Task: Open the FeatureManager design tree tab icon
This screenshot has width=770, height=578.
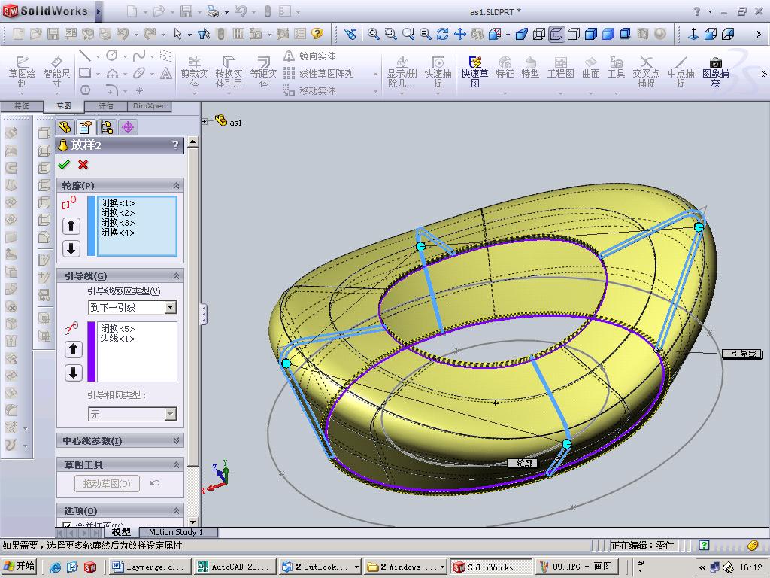Action: point(65,127)
